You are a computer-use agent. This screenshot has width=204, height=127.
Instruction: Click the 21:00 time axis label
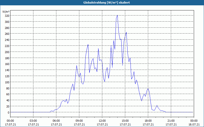coord(171,121)
